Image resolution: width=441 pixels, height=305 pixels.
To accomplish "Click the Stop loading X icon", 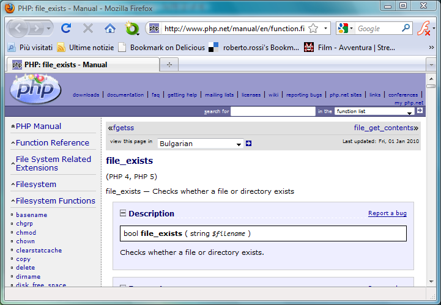I will click(x=88, y=28).
